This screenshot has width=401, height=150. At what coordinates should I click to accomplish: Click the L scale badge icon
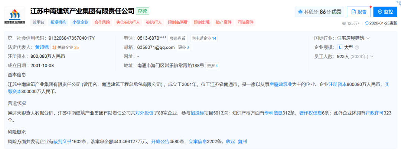(x=340, y=47)
